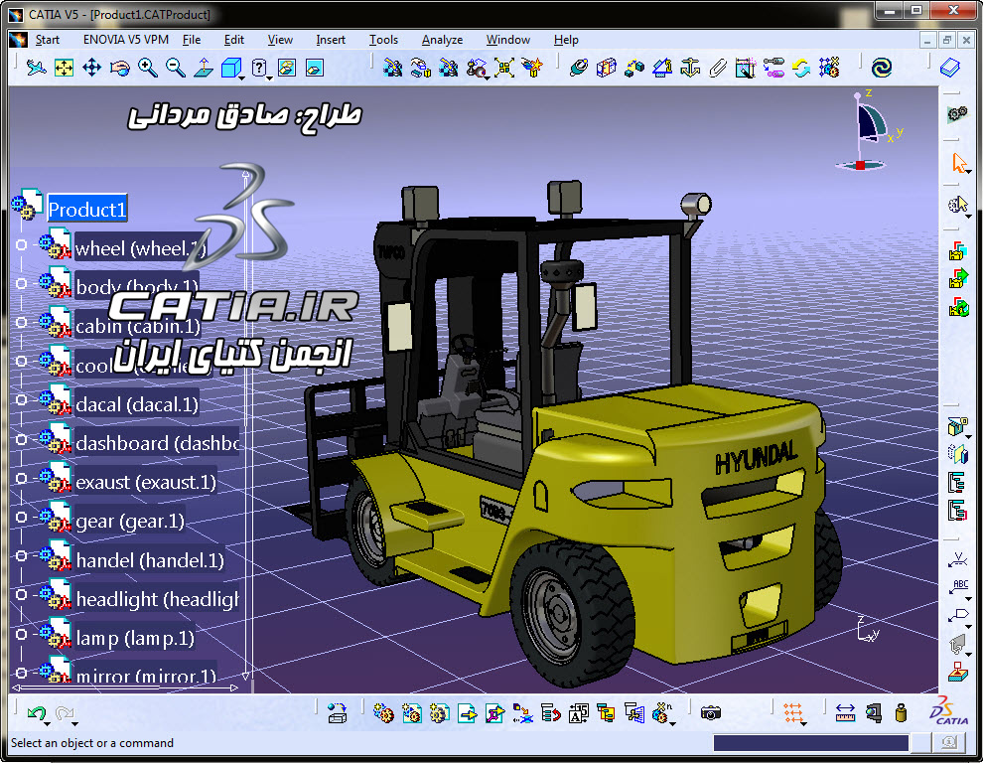Click Measure Between ruler icon
983x763 pixels.
tap(846, 712)
